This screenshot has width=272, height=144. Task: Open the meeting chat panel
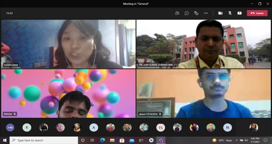(x=187, y=13)
